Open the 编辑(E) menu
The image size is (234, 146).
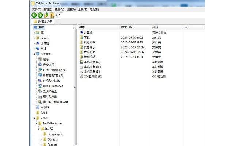click(48, 9)
